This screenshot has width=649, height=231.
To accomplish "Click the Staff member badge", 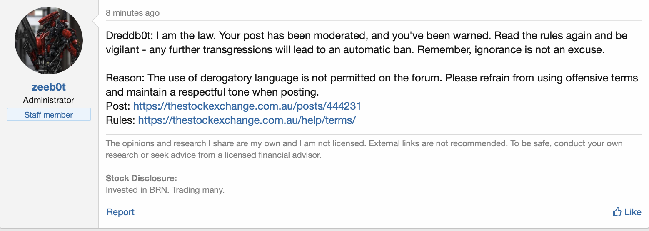I will click(49, 115).
